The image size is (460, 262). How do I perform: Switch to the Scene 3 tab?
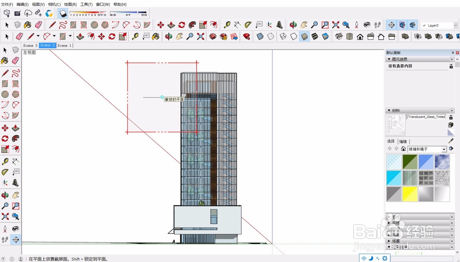(x=30, y=46)
